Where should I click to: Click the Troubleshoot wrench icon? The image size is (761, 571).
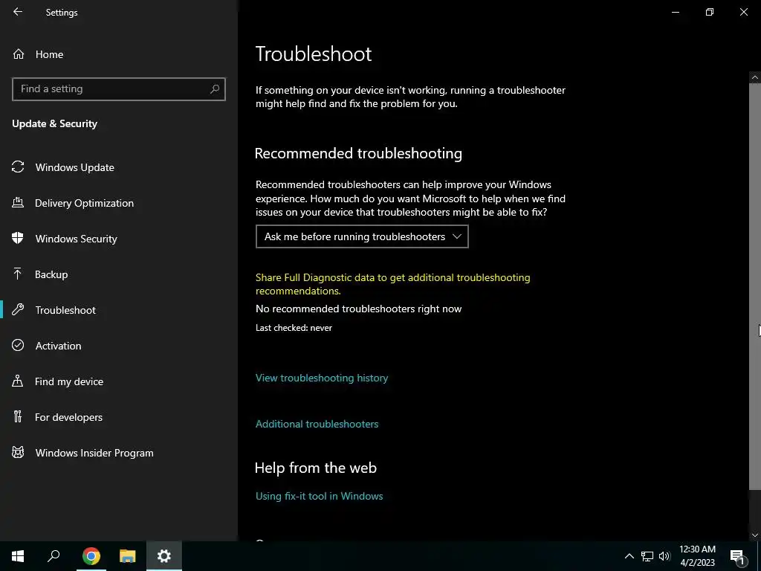[18, 310]
